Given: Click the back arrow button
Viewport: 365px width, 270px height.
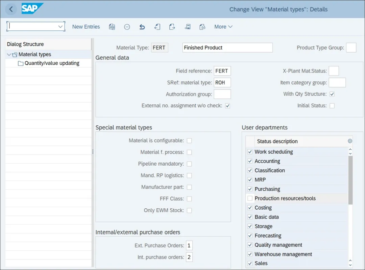Looking at the screenshot, I should pyautogui.click(x=11, y=9).
